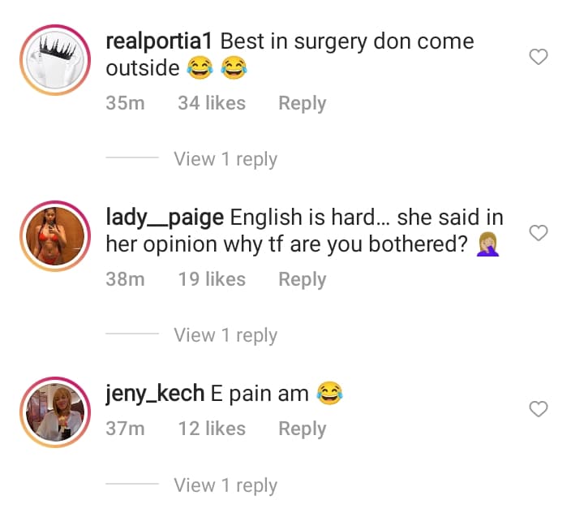Reply to jeny_kech's comment
Screen dimensions: 584x513
click(x=302, y=429)
